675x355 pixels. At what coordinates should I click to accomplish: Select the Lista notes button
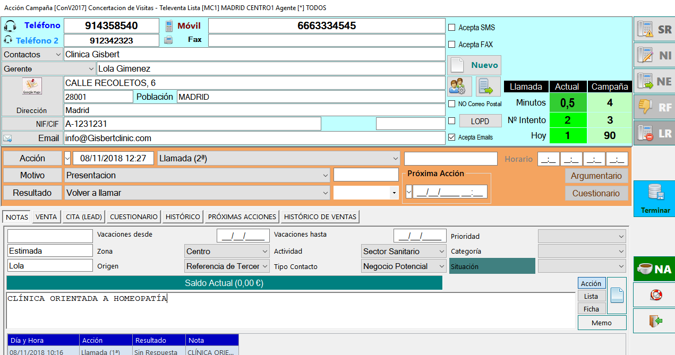coord(591,296)
